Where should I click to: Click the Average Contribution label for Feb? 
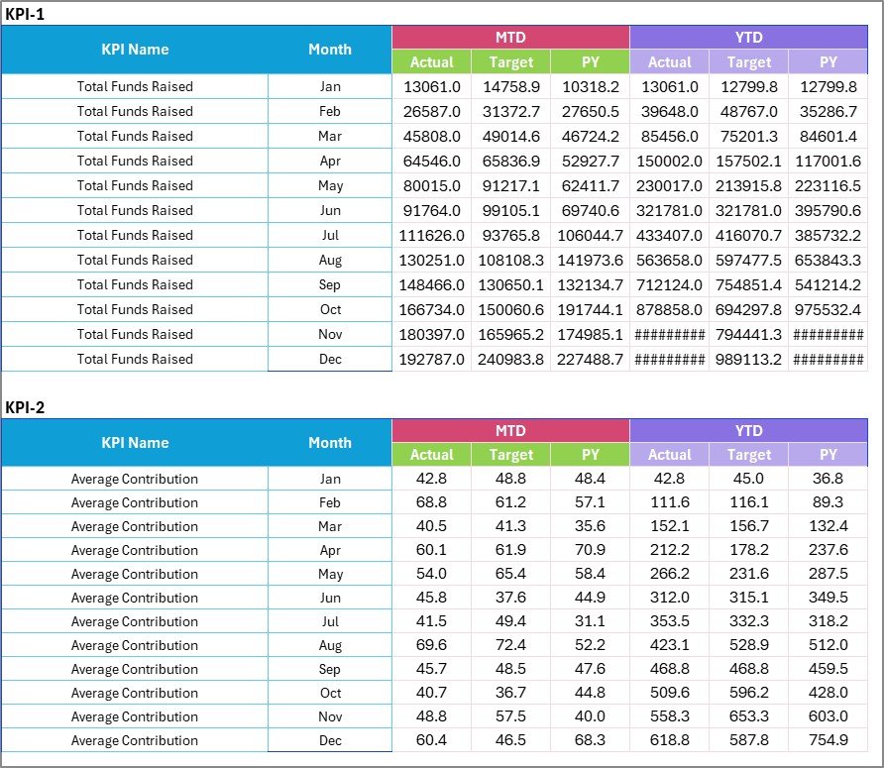(135, 502)
